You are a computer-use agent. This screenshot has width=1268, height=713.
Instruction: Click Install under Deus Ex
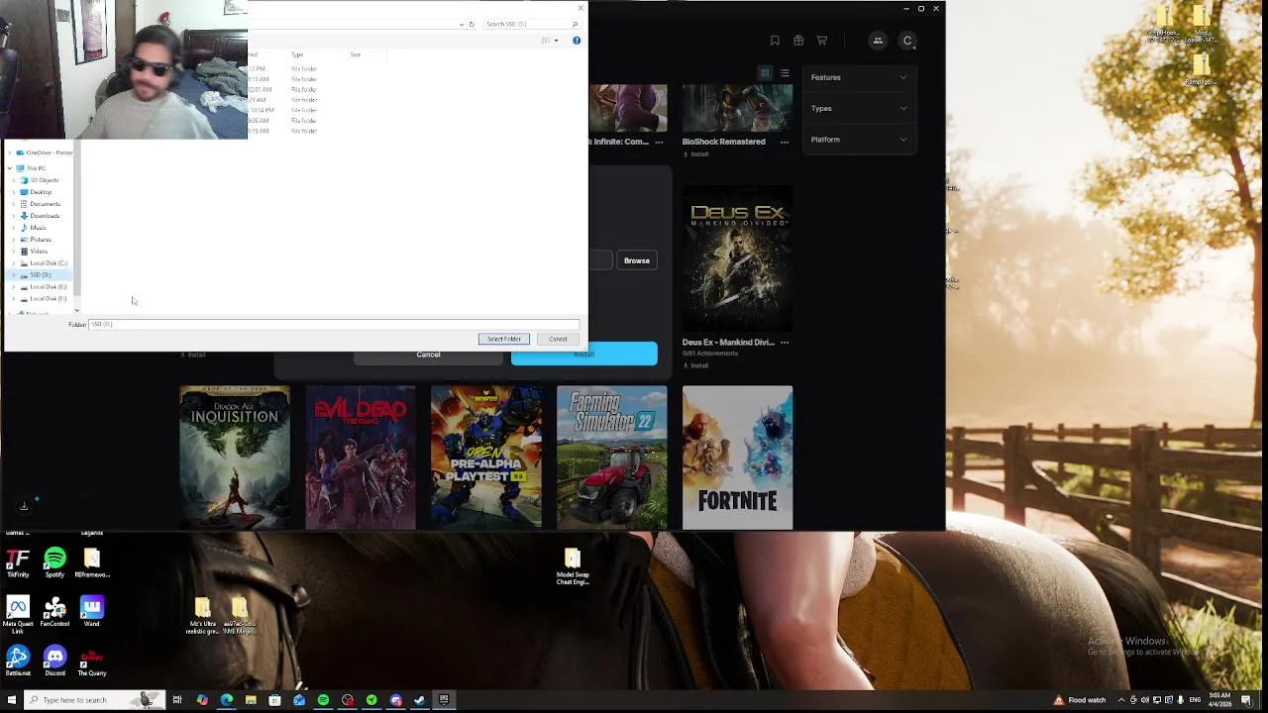(x=695, y=365)
